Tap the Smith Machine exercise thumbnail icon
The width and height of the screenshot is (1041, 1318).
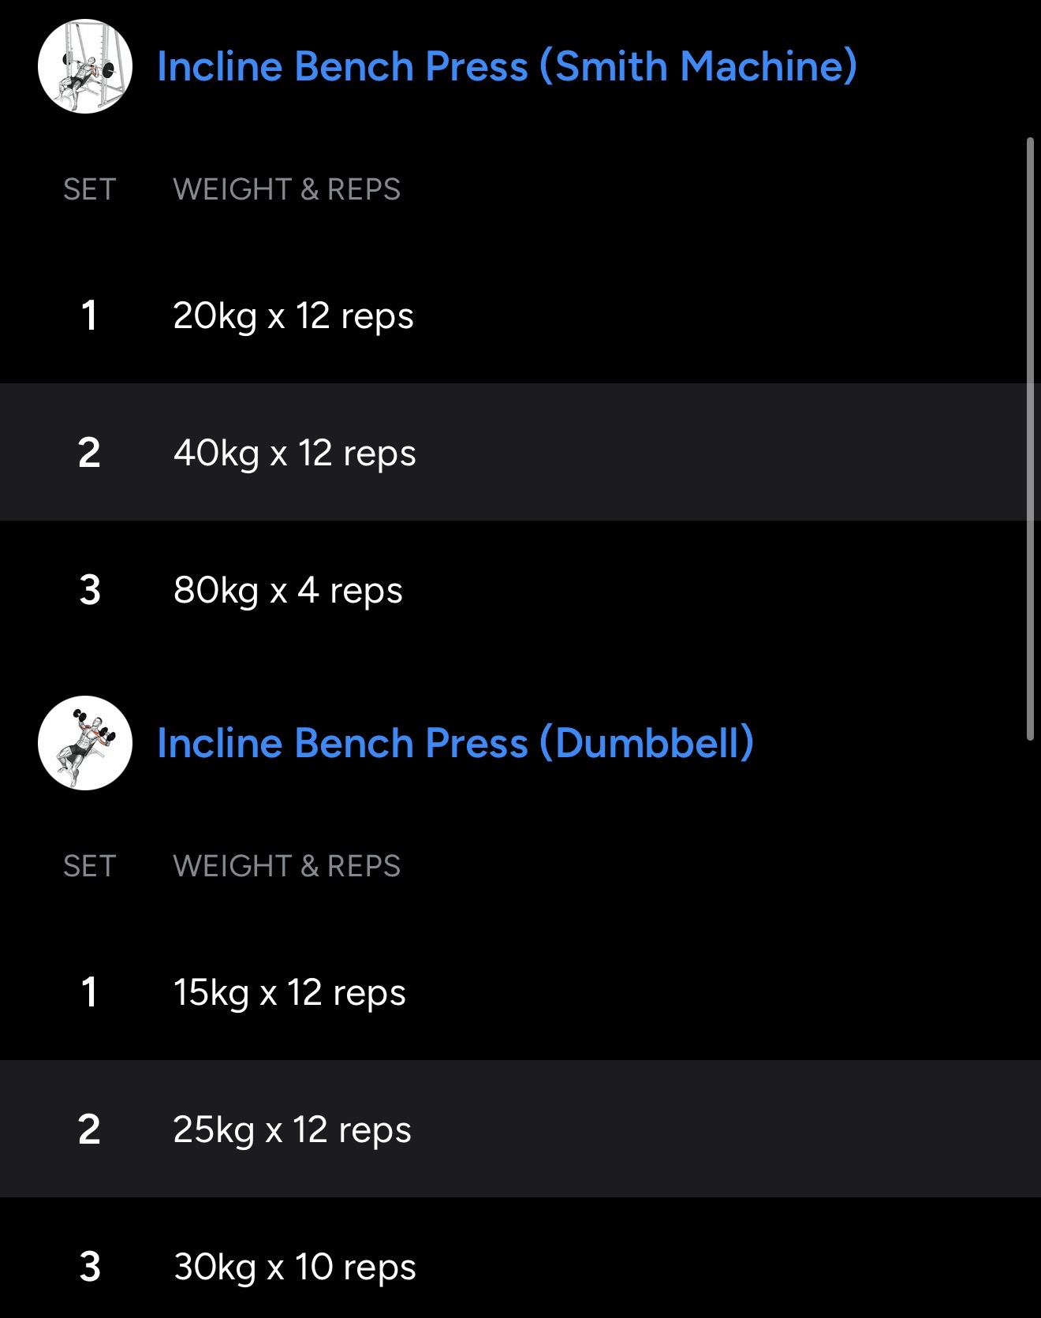pyautogui.click(x=85, y=66)
